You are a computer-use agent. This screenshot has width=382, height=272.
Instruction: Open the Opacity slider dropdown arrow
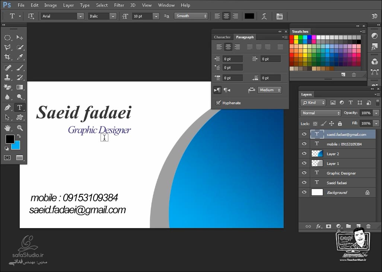coord(376,113)
